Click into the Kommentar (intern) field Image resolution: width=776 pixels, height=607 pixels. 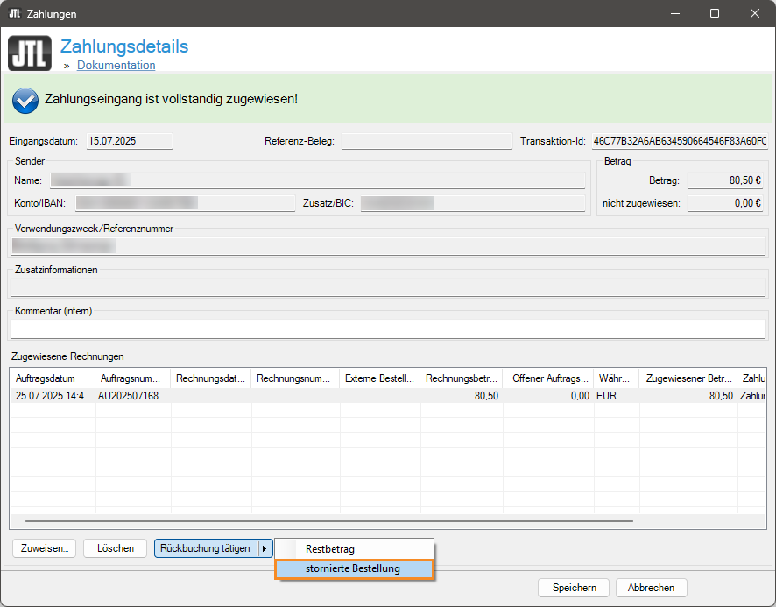pos(387,328)
